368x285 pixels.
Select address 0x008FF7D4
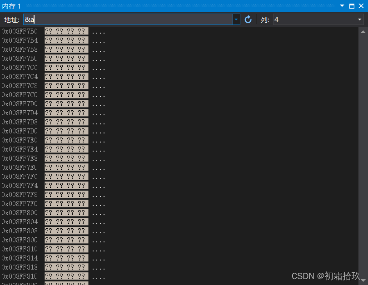(x=20, y=113)
